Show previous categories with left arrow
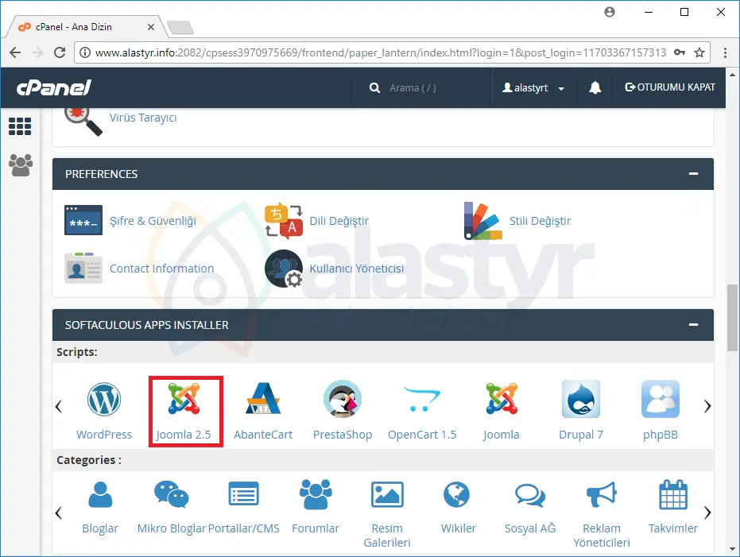 click(59, 513)
